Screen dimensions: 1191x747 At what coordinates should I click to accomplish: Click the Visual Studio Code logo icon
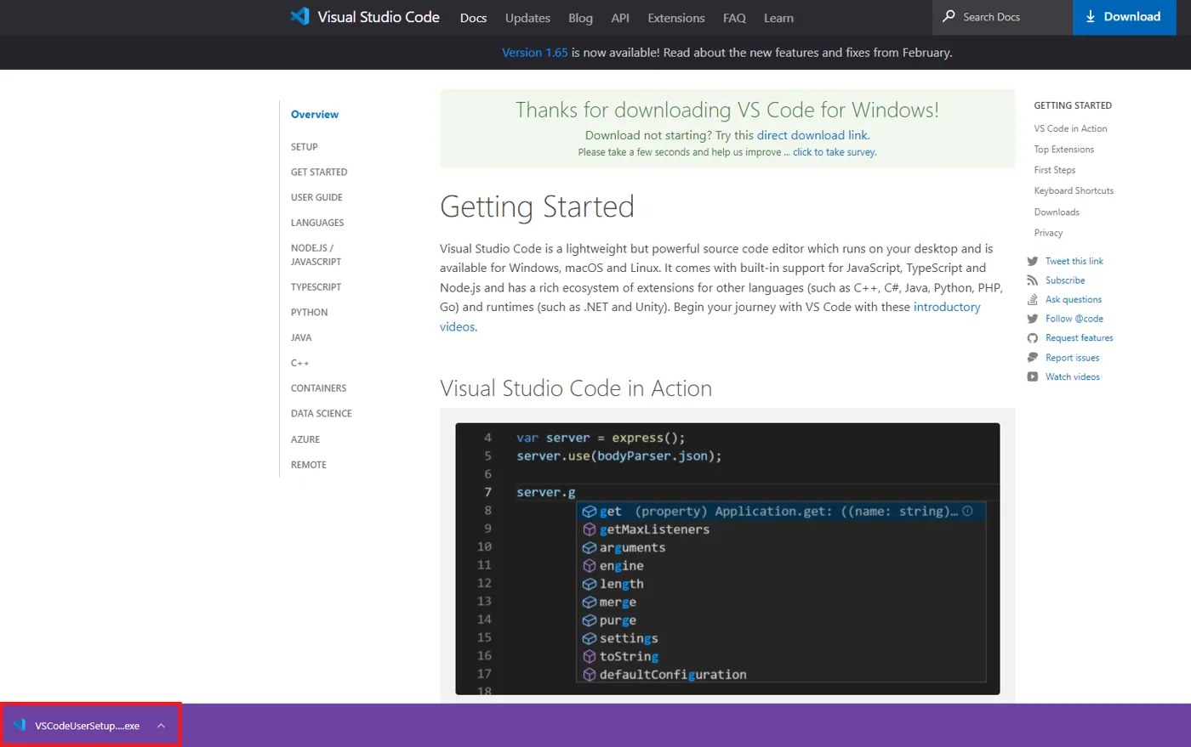coord(299,17)
